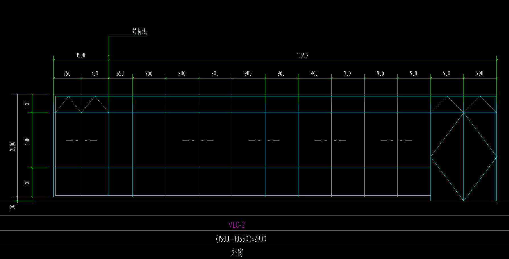
Task: Select the 650 dimension value
Action: [x=120, y=74]
